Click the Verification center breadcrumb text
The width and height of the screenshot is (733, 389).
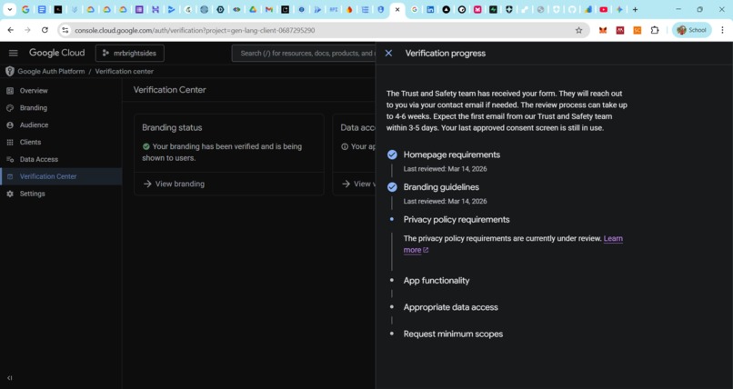(125, 72)
